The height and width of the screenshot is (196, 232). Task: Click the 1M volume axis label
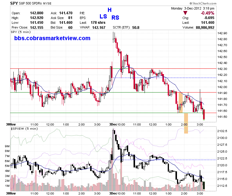tap(7, 186)
